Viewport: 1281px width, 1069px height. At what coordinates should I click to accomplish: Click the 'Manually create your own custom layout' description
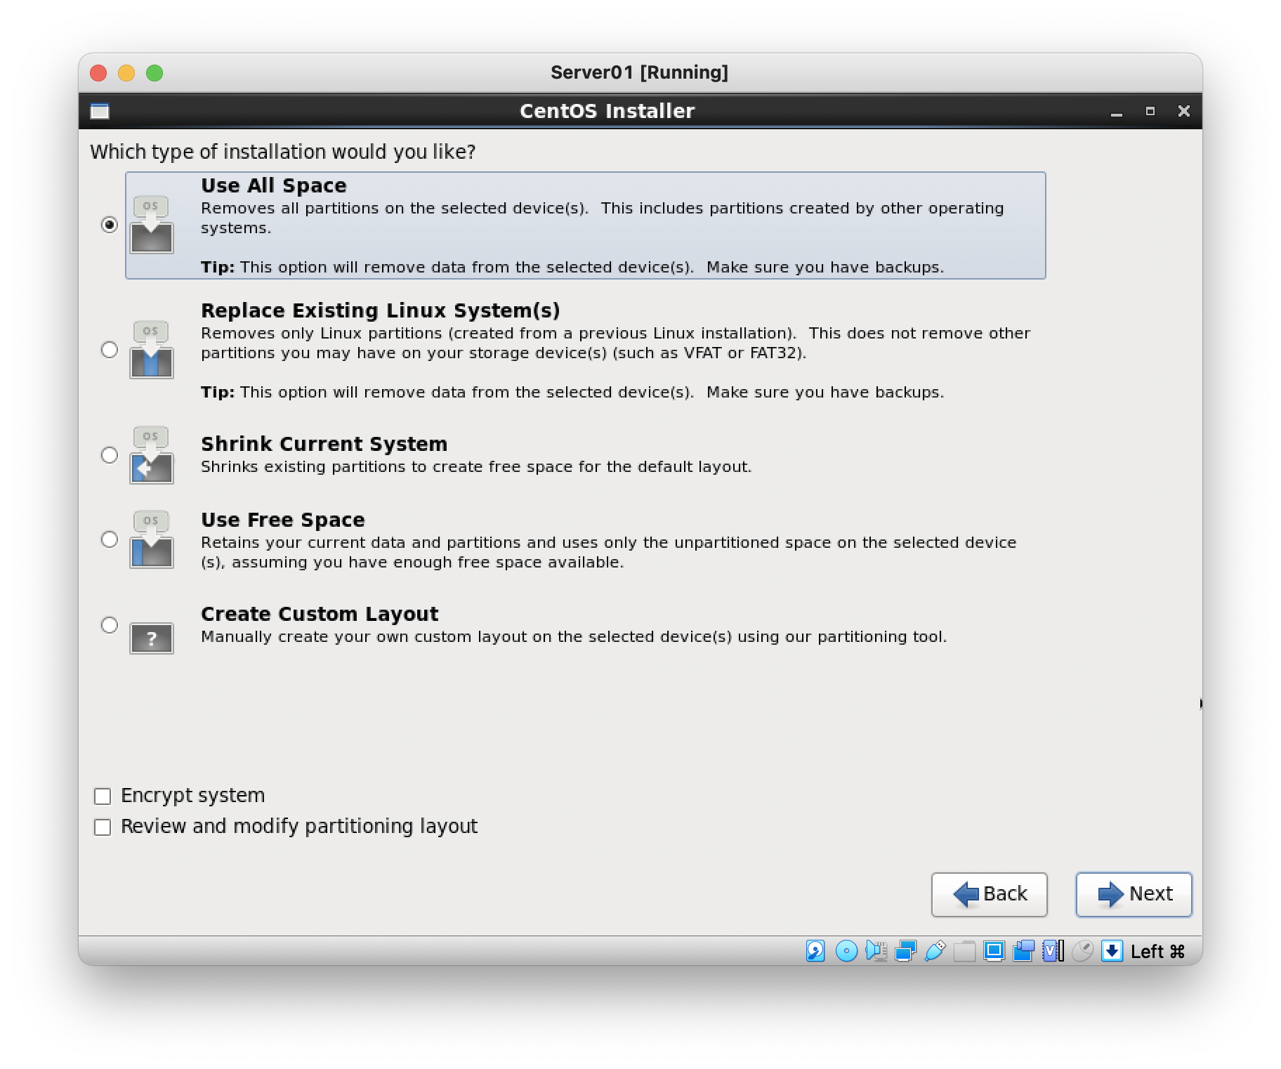tap(574, 637)
